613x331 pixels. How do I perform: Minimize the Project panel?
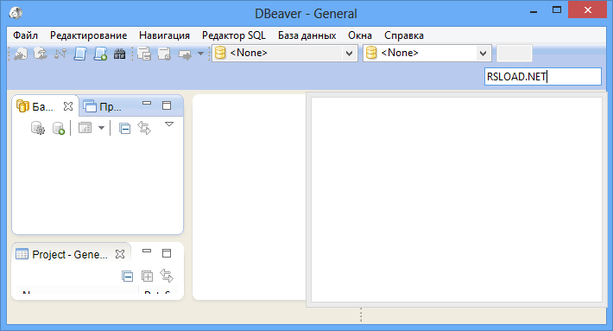pos(147,251)
